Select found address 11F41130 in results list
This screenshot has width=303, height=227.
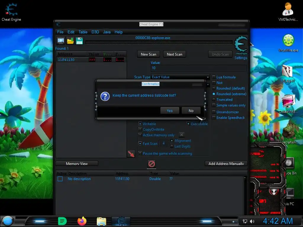tap(91, 60)
